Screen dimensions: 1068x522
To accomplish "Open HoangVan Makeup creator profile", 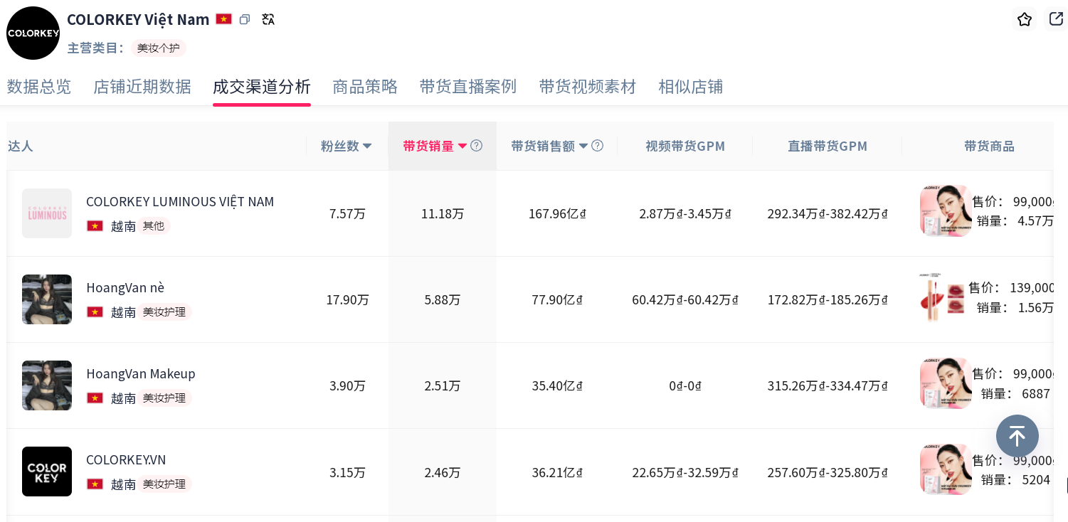I will tap(141, 374).
